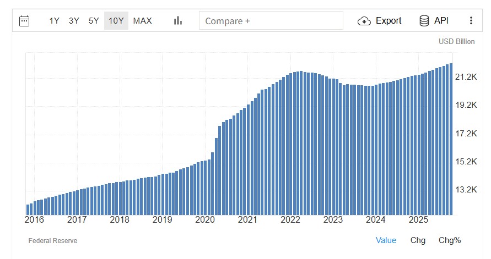Select the active 10Y range button
The image size is (491, 259).
(116, 21)
